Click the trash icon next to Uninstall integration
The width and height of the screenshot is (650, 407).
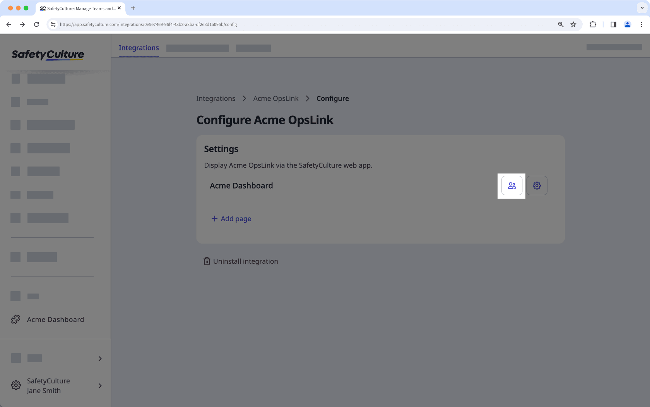206,261
